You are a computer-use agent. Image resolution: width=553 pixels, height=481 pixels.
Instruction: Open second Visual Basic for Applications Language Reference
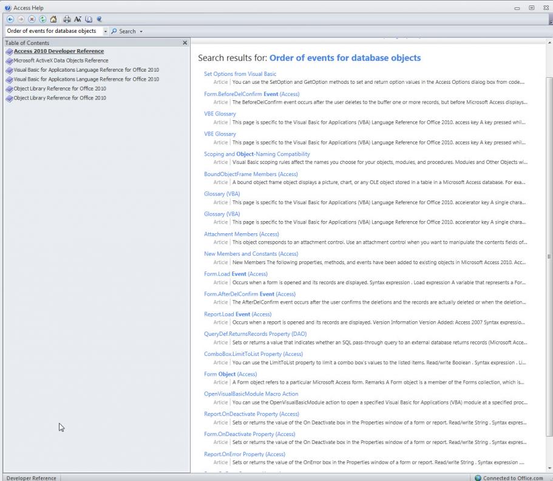coord(86,80)
